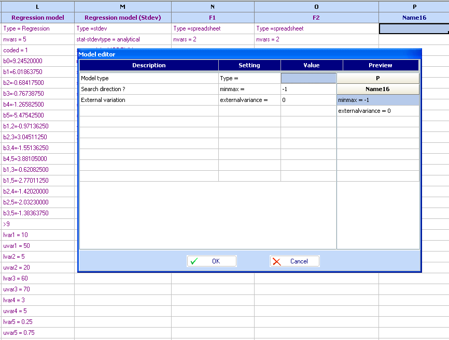Click the Description column header
Screen dimensions: 449x340
149,65
